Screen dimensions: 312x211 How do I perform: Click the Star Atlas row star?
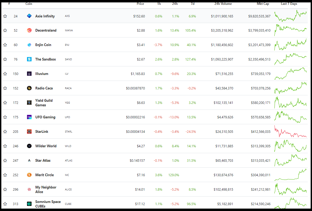tap(5, 160)
